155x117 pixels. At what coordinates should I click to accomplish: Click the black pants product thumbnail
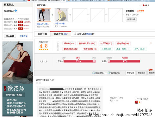coord(44,15)
